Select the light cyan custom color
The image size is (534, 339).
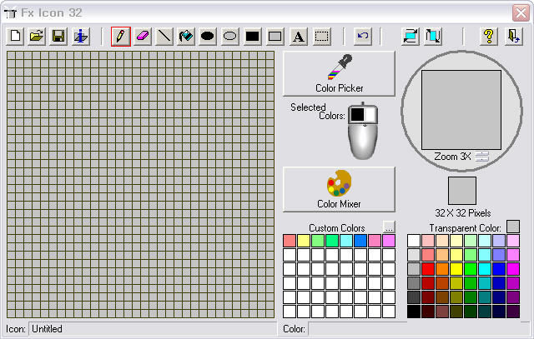346,241
